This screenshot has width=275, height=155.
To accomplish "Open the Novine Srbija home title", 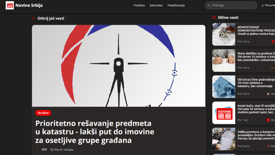I will [29, 5].
